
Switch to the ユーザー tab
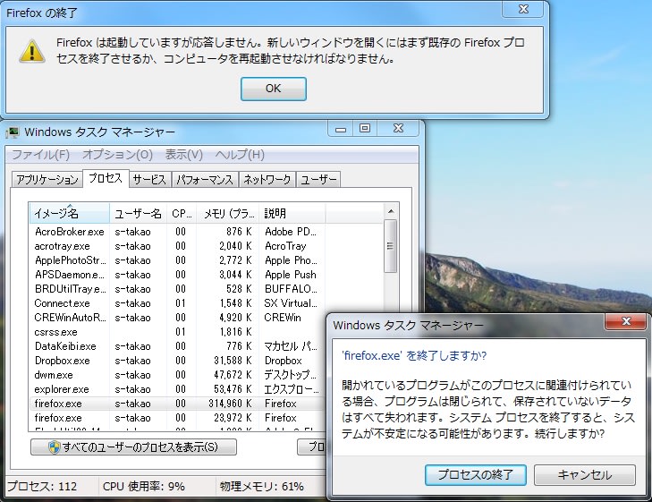coord(318,180)
